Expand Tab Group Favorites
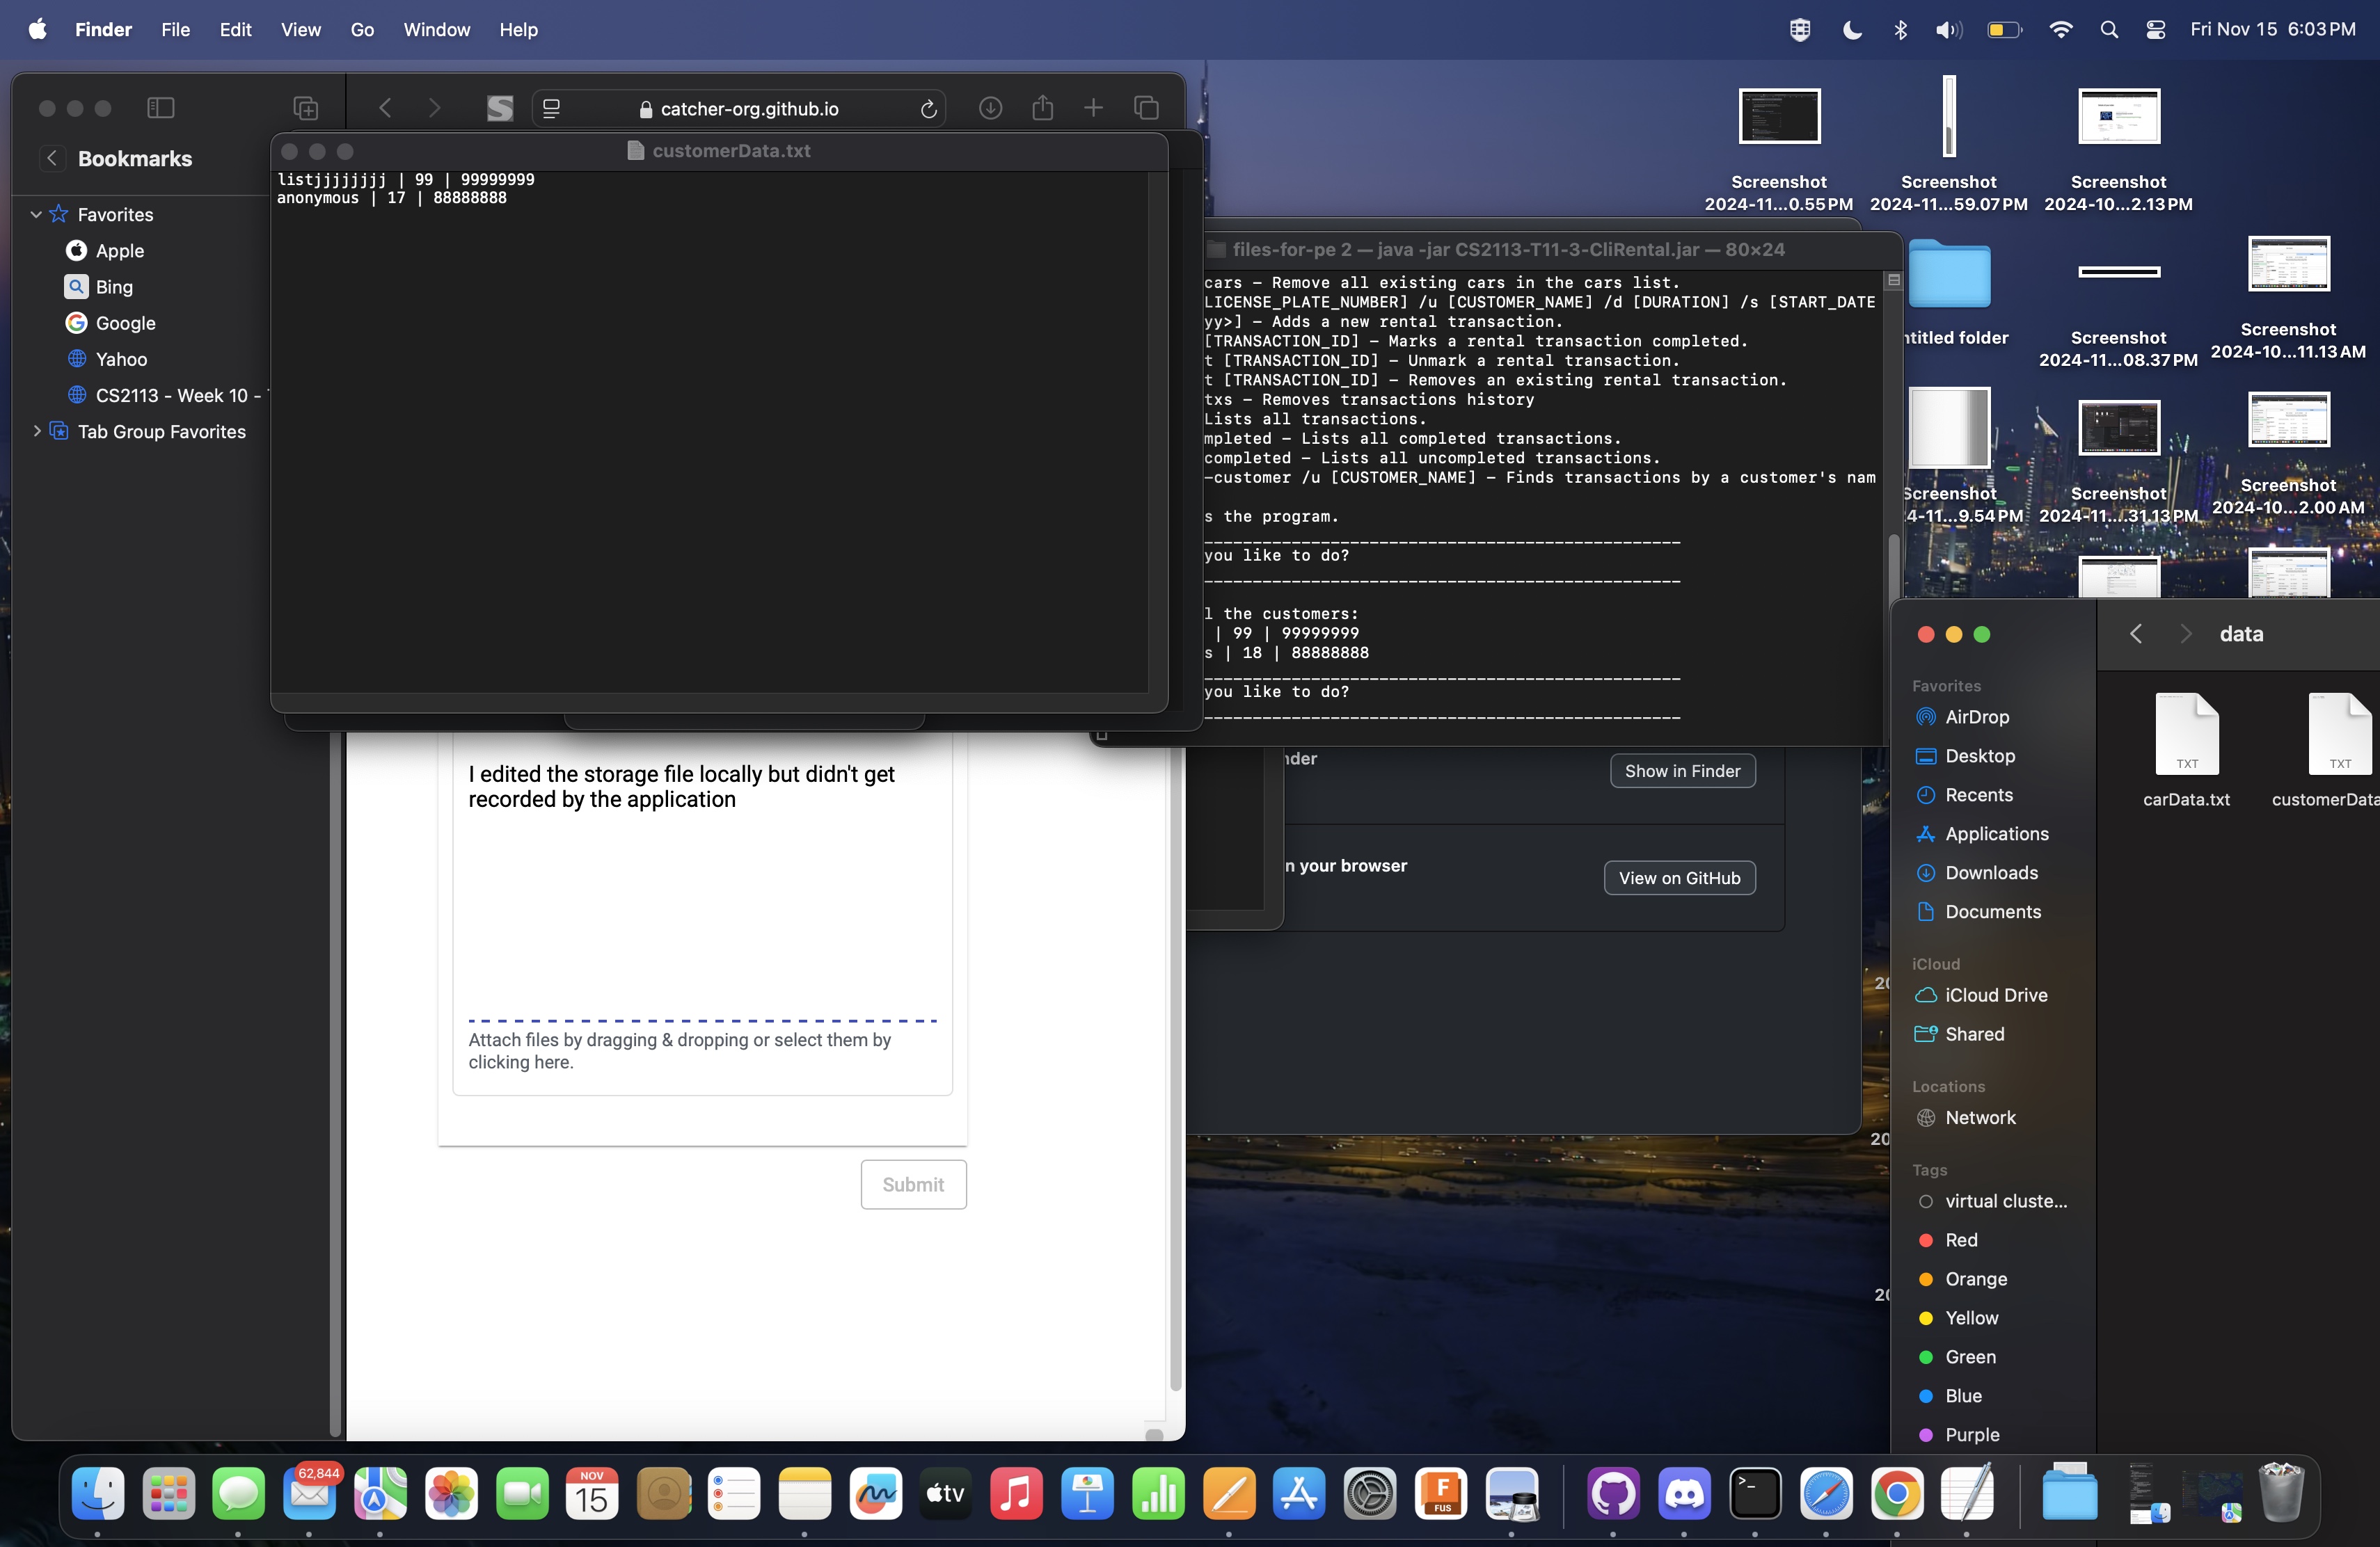This screenshot has width=2380, height=1547. pyautogui.click(x=36, y=432)
